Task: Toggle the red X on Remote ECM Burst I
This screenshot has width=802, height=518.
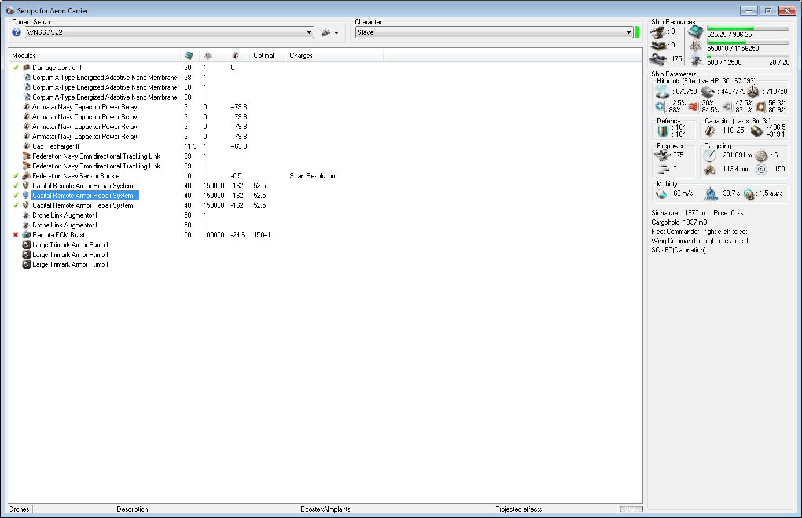Action: (16, 235)
